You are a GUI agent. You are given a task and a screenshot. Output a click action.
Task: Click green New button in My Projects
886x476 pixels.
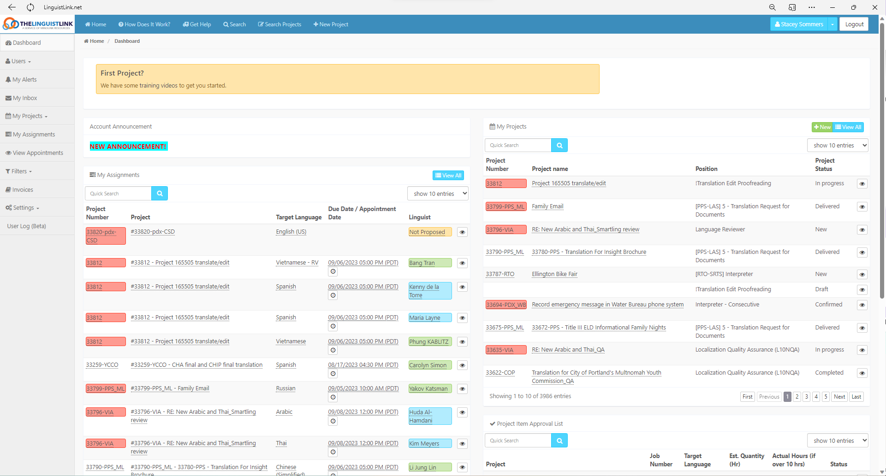pyautogui.click(x=822, y=127)
